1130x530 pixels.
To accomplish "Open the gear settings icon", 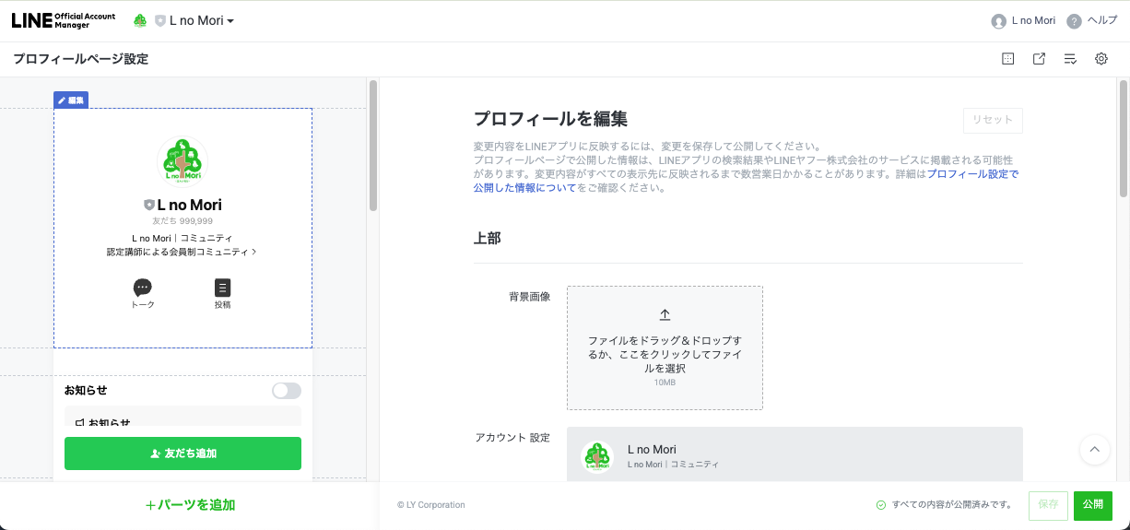I will pos(1101,59).
